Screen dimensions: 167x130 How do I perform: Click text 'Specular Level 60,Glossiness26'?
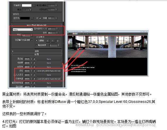click(125, 102)
